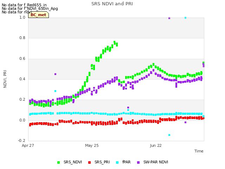Click the 0.0 y-axis tick label
225x169 pixels.
tap(22, 120)
